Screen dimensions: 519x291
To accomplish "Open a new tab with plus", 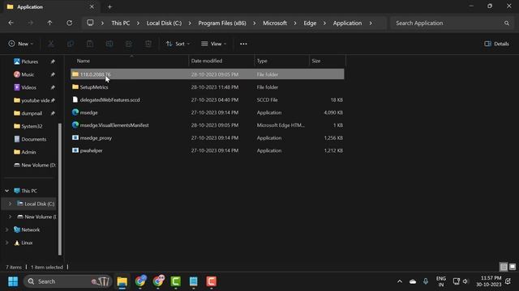I will click(109, 6).
